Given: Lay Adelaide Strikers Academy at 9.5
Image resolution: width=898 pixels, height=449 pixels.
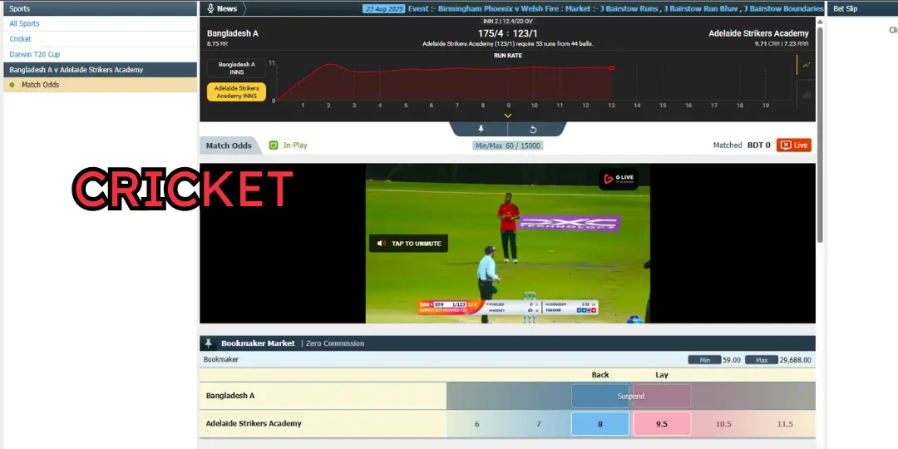Looking at the screenshot, I should point(662,424).
